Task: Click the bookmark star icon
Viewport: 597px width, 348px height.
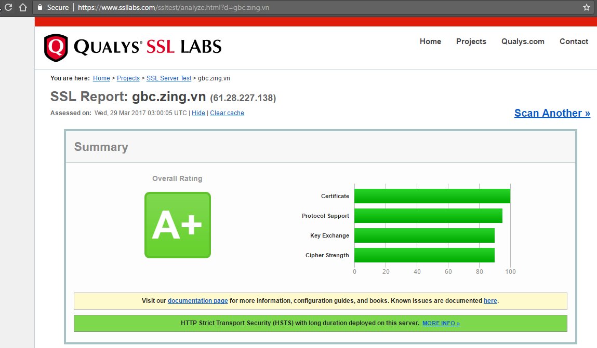Action: tap(586, 7)
